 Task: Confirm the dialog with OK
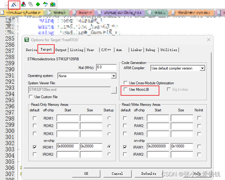point(86,174)
